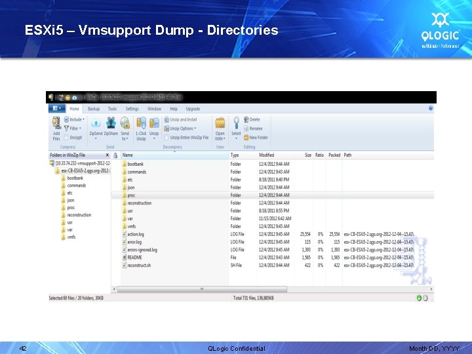Click the README file icon
Viewport: 472px width, 354px height.
(x=125, y=258)
